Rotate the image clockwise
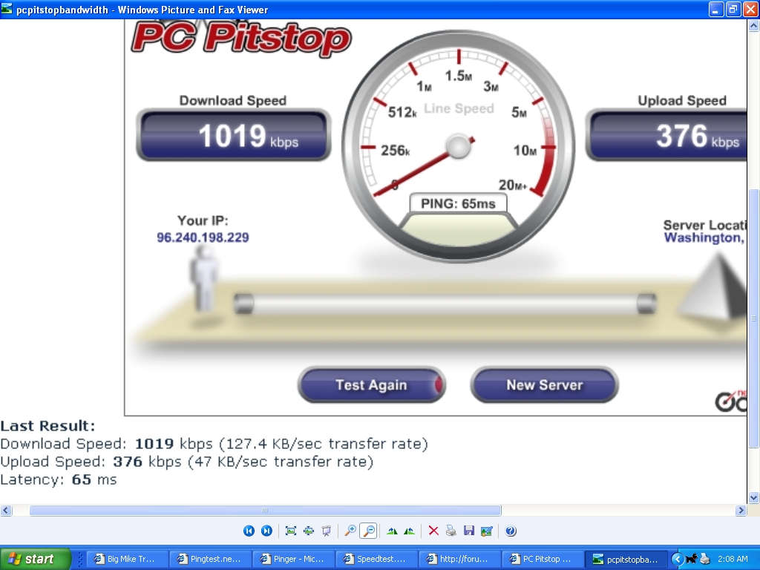The image size is (760, 570). 392,531
